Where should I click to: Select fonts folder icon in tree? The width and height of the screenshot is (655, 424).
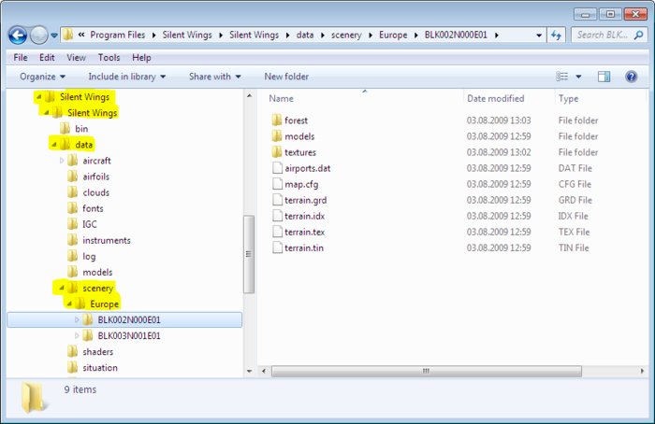pyautogui.click(x=72, y=208)
